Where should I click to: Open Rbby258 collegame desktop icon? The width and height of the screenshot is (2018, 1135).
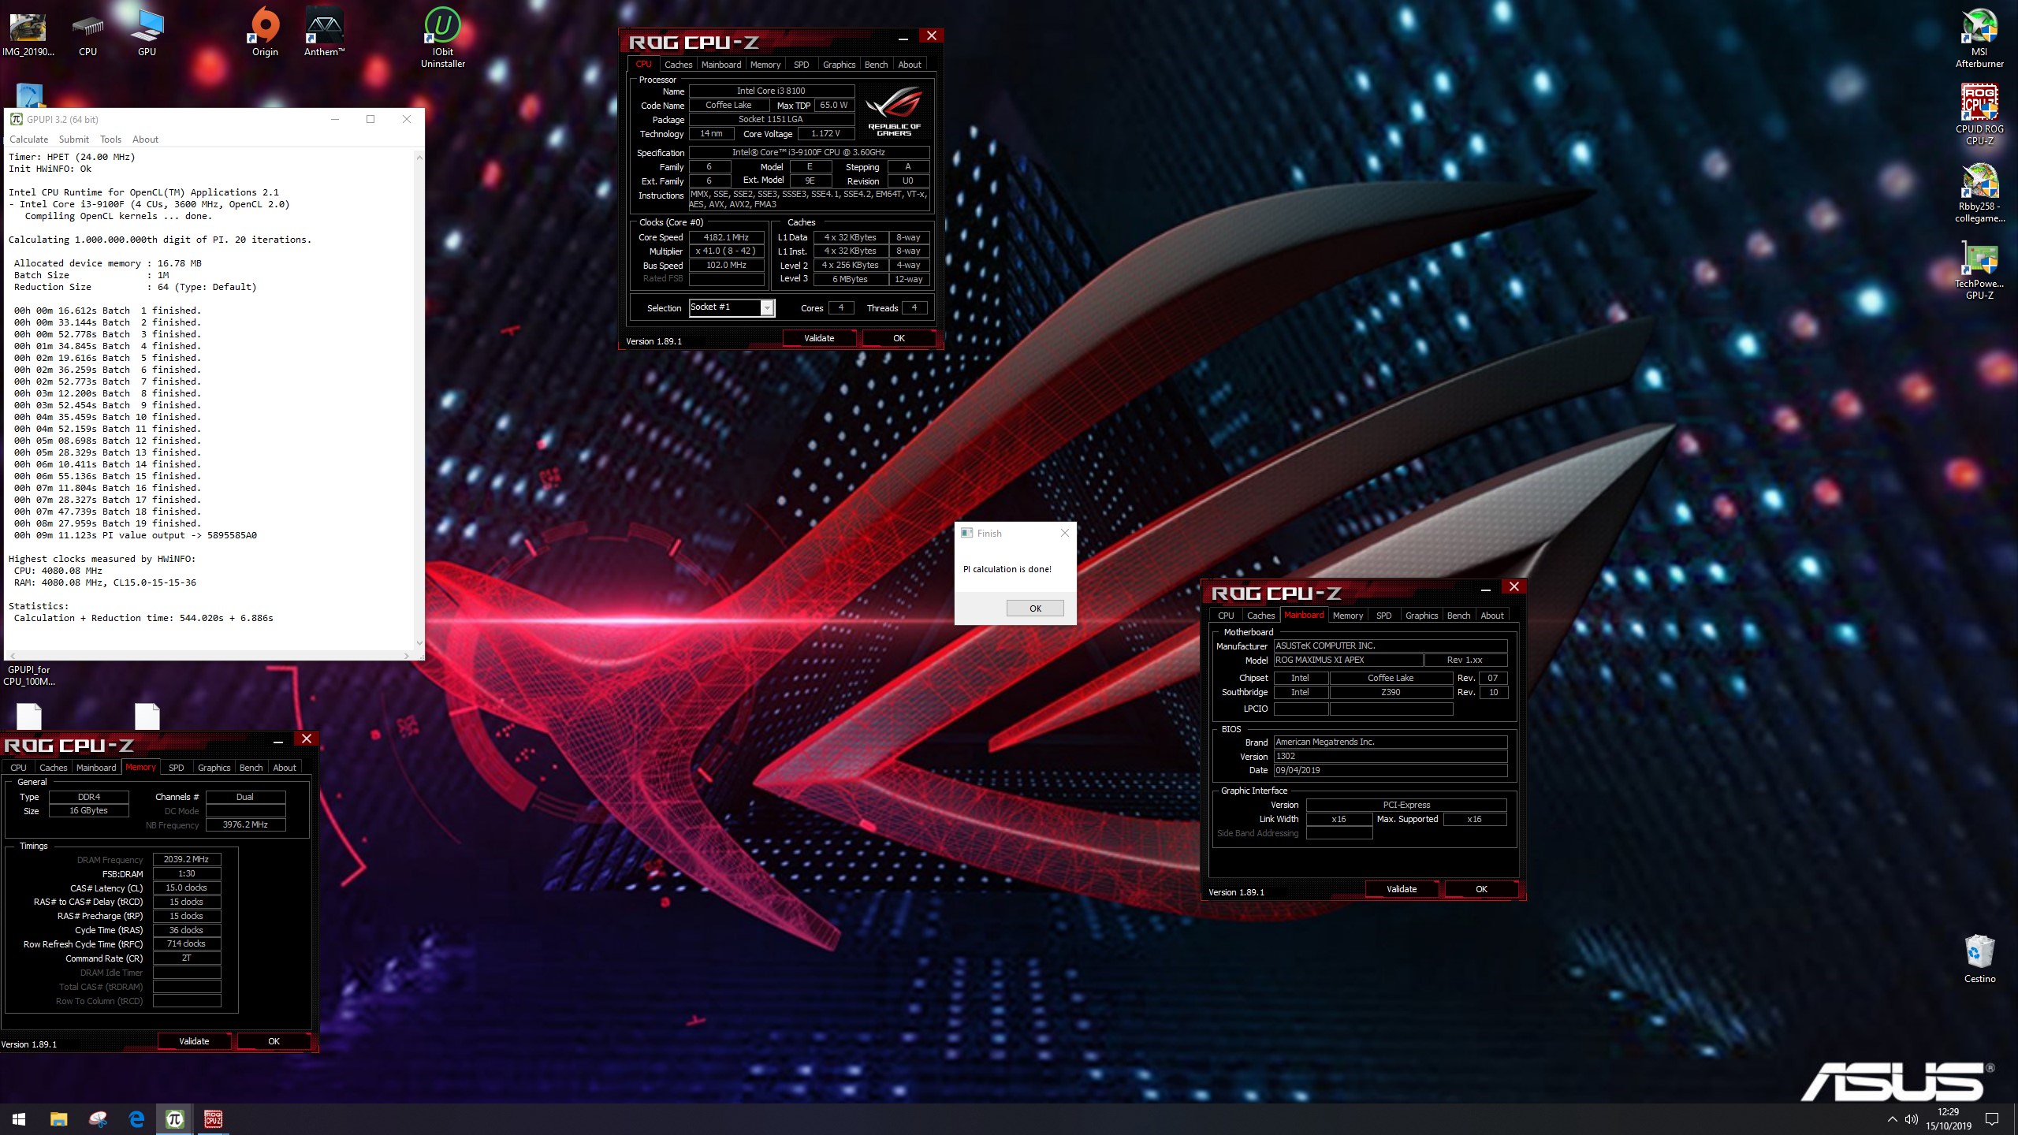(x=1979, y=193)
